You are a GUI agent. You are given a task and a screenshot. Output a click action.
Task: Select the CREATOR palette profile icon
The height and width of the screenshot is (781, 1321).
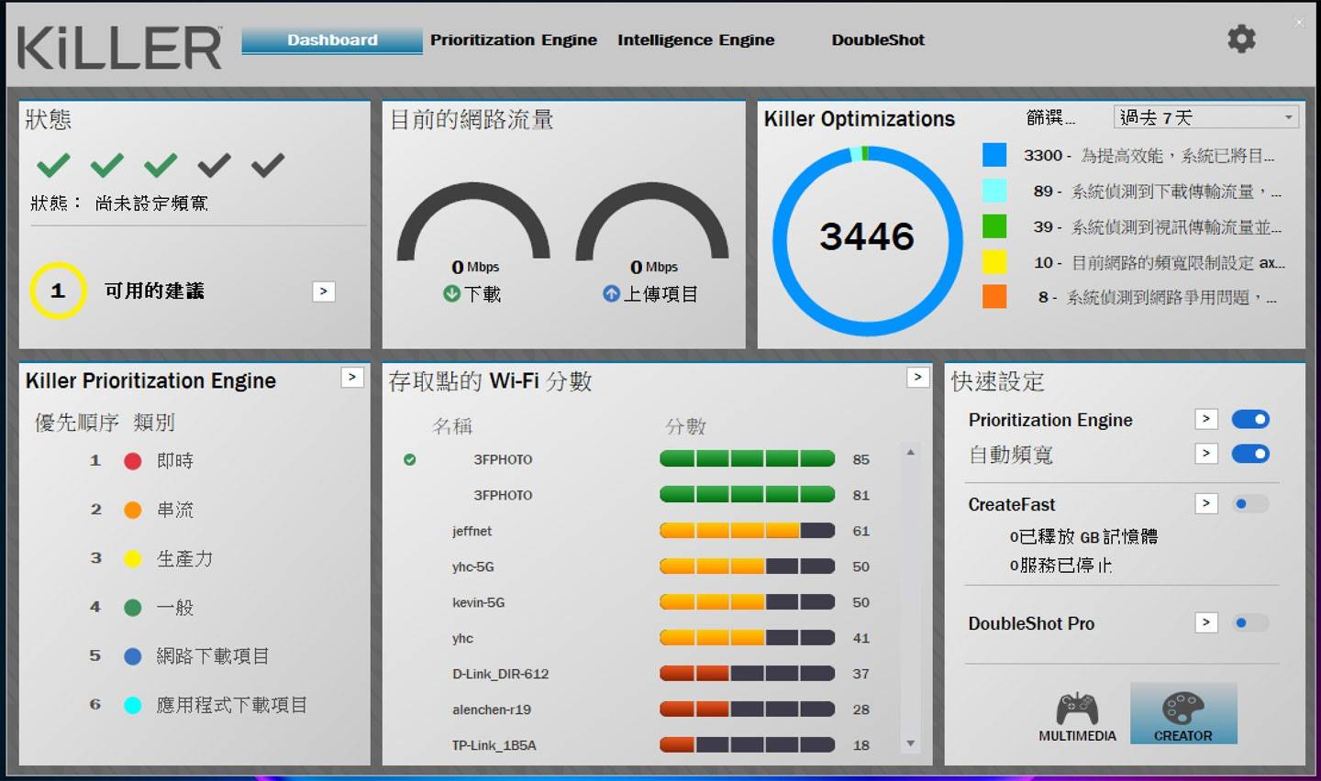pyautogui.click(x=1182, y=710)
